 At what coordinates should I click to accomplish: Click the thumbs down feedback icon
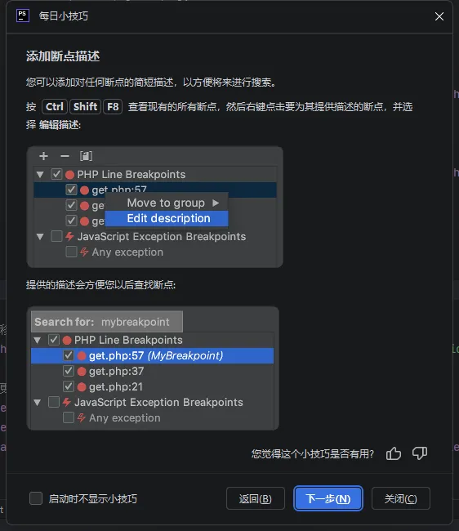tap(420, 453)
